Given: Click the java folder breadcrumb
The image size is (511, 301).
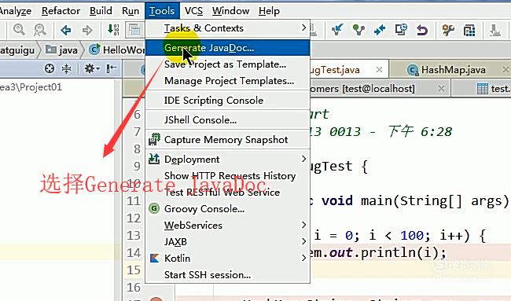Looking at the screenshot, I should (62, 50).
